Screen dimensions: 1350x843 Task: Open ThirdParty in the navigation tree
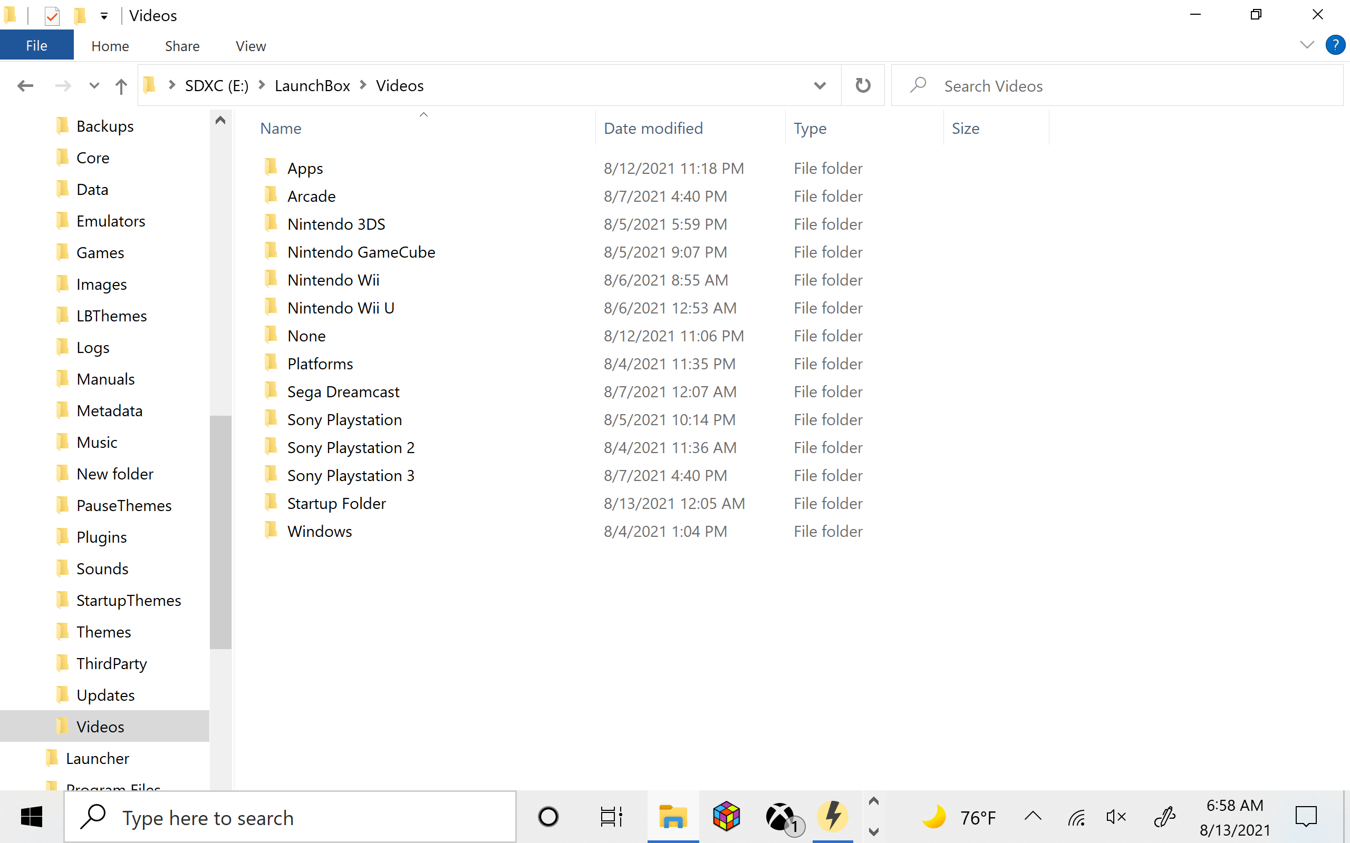point(112,663)
